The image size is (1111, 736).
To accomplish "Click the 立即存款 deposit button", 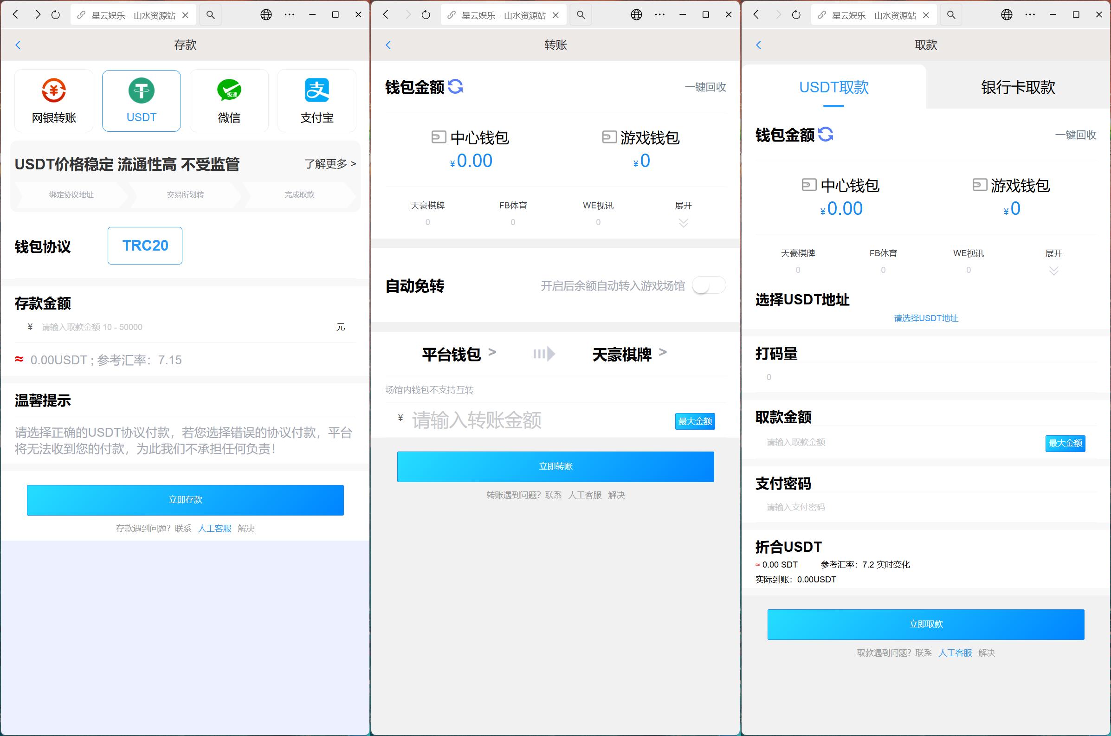I will coord(185,499).
